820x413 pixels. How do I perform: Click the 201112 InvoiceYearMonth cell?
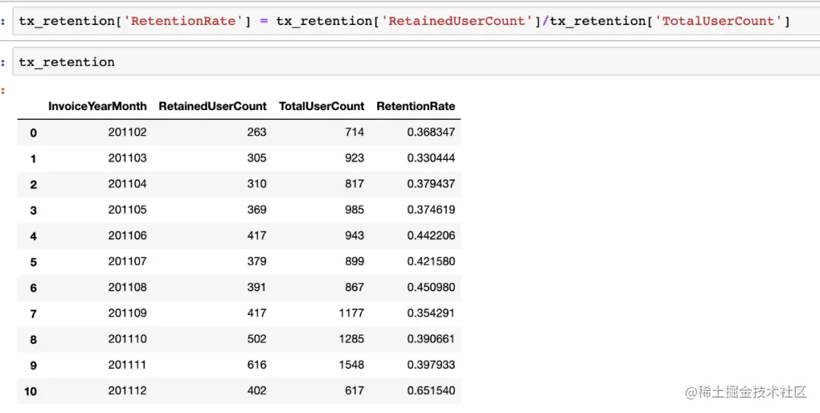(x=128, y=390)
